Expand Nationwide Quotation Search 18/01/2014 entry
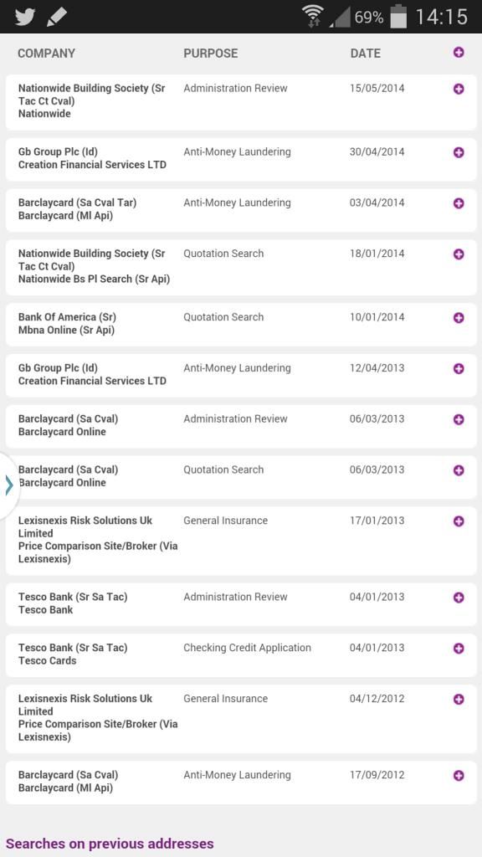The width and height of the screenshot is (482, 857). 459,254
